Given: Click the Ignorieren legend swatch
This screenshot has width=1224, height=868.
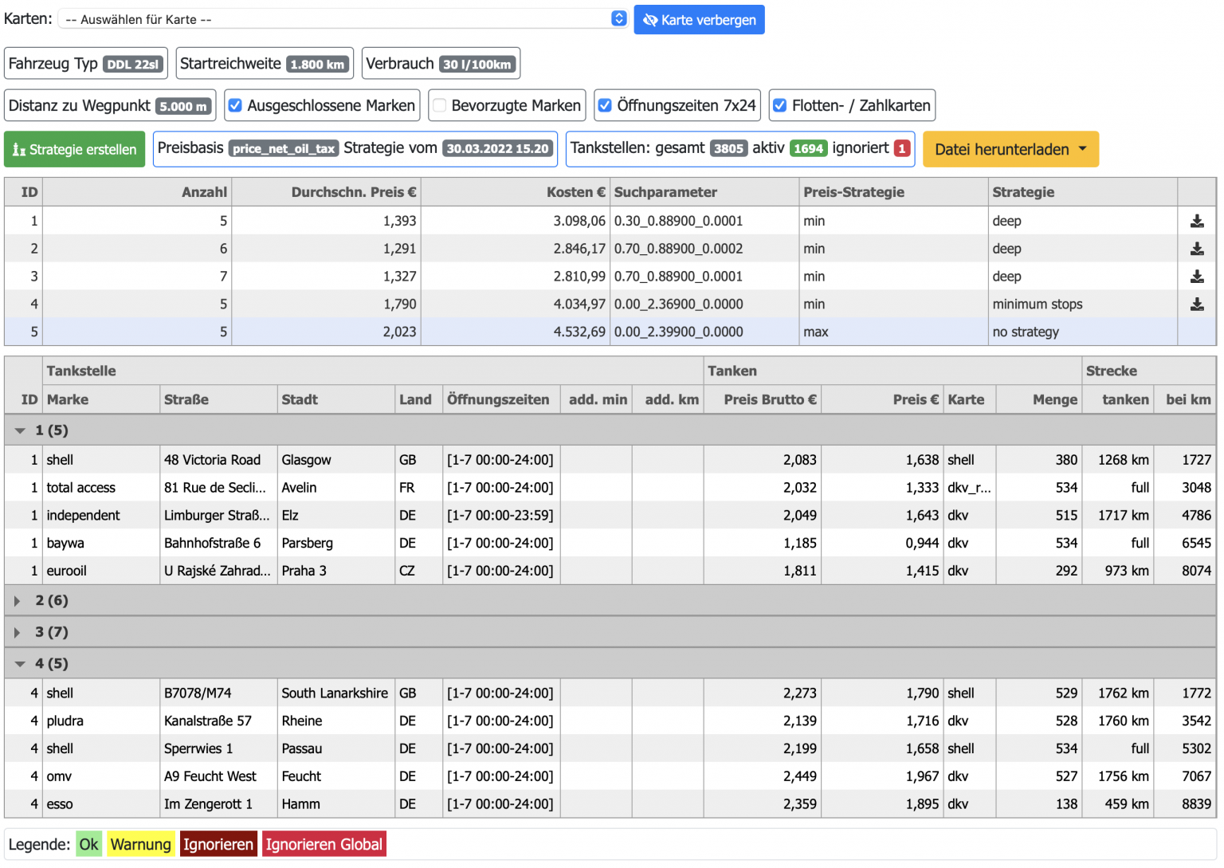Looking at the screenshot, I should [218, 845].
